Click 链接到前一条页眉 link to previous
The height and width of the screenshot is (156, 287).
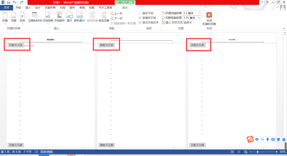click(123, 23)
